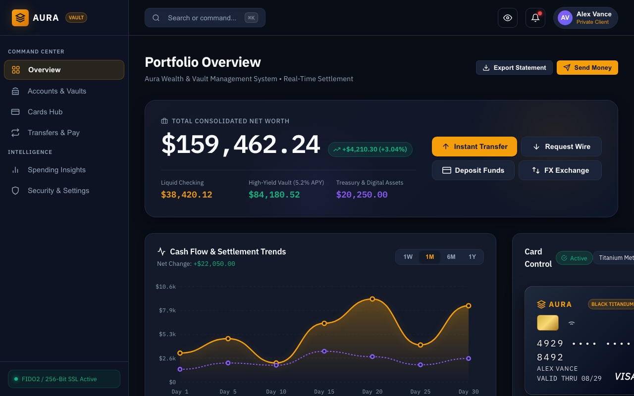Image resolution: width=634 pixels, height=396 pixels.
Task: Click the Day 15 point on purple dotted line
Action: pyautogui.click(x=324, y=351)
